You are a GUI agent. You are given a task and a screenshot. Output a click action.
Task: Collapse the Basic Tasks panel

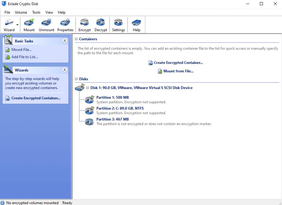pos(64,41)
